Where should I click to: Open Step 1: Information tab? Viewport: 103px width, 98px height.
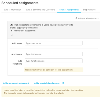coord(12,10)
